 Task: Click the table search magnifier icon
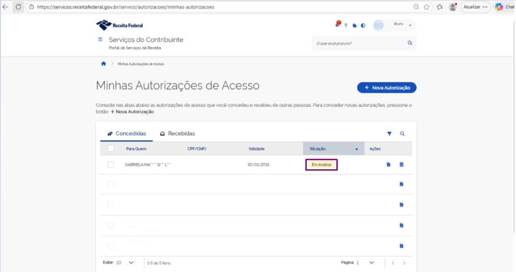coord(402,134)
